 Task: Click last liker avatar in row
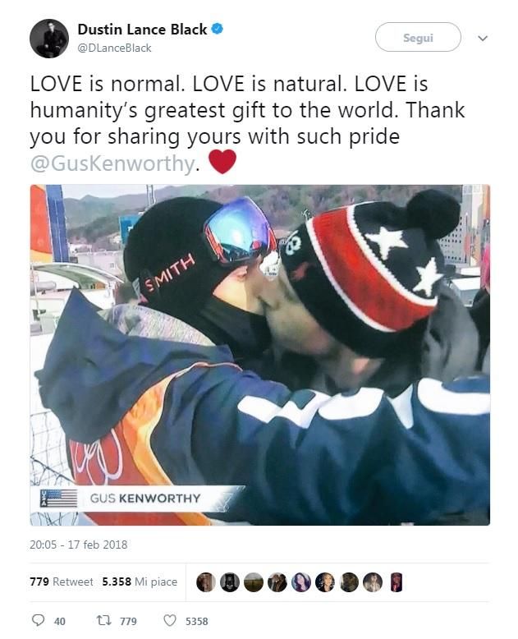click(x=397, y=582)
